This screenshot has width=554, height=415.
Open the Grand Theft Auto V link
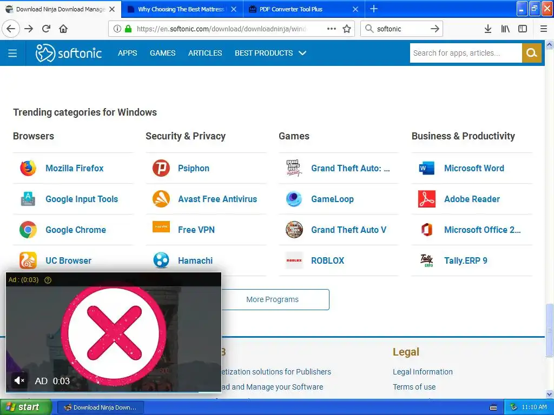point(349,230)
